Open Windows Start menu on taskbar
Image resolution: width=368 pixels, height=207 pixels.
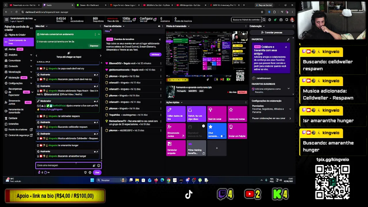92,180
